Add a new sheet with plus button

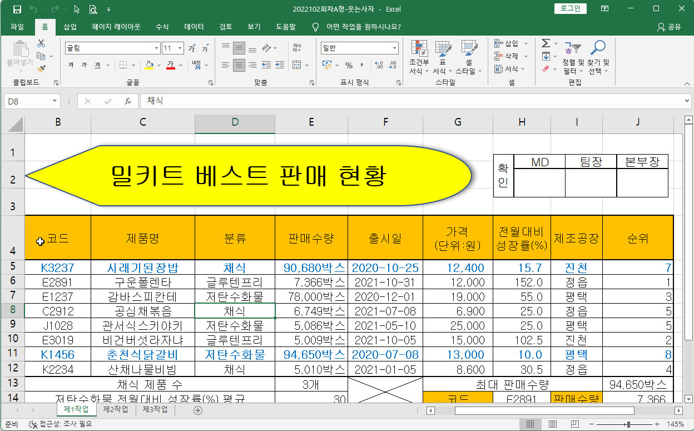197,410
